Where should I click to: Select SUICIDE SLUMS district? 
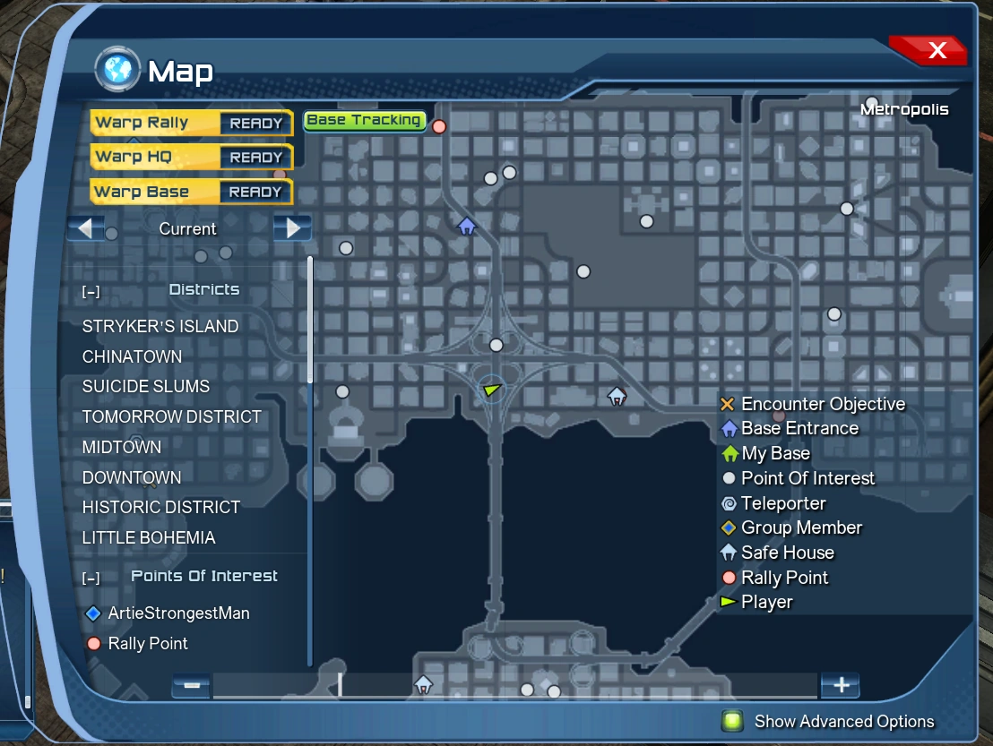(146, 387)
